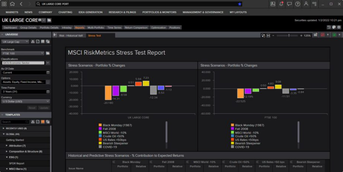Open the messages chat bubble icon
The image size is (343, 172).
(x=289, y=4)
